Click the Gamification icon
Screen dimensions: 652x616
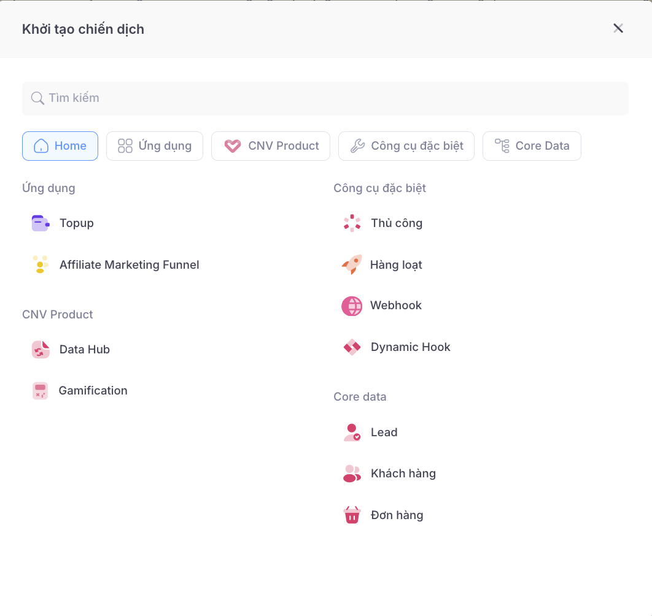click(41, 391)
